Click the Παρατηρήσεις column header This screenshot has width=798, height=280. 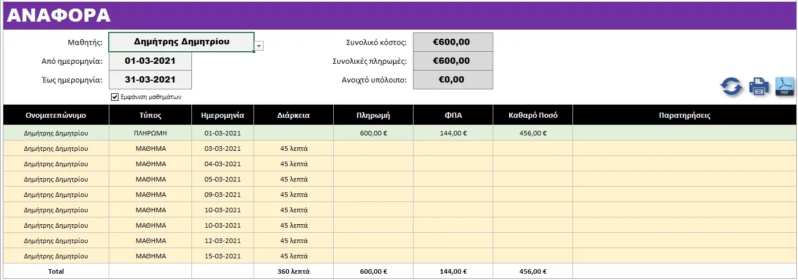684,115
